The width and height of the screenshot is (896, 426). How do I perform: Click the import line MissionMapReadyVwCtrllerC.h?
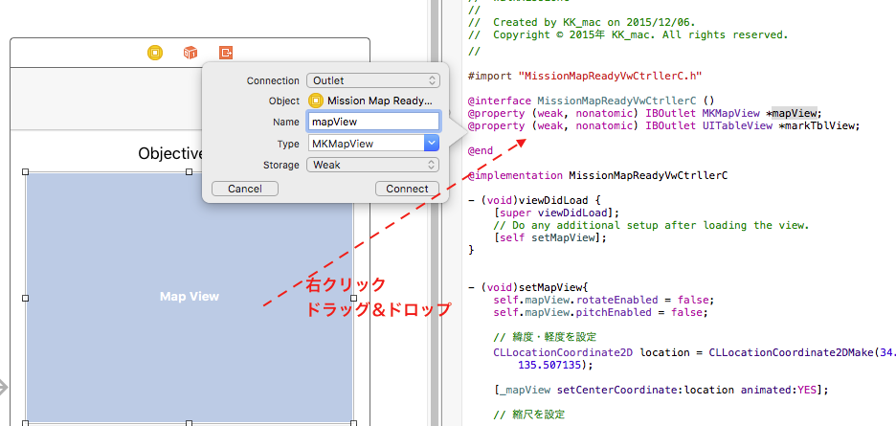[x=585, y=76]
